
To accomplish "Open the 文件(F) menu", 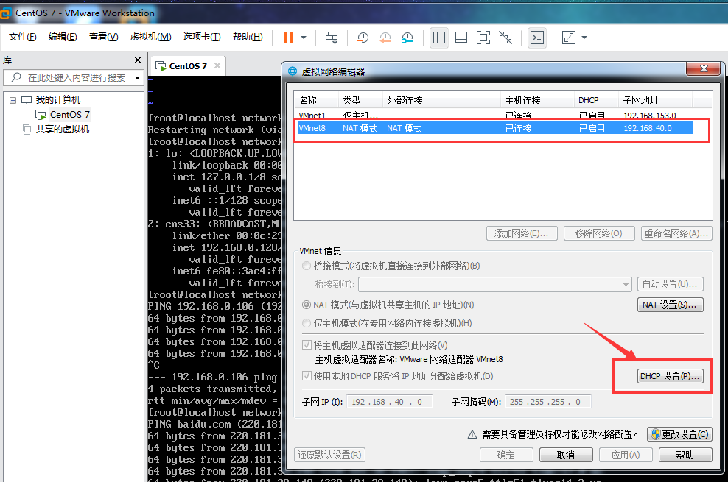I will point(22,37).
